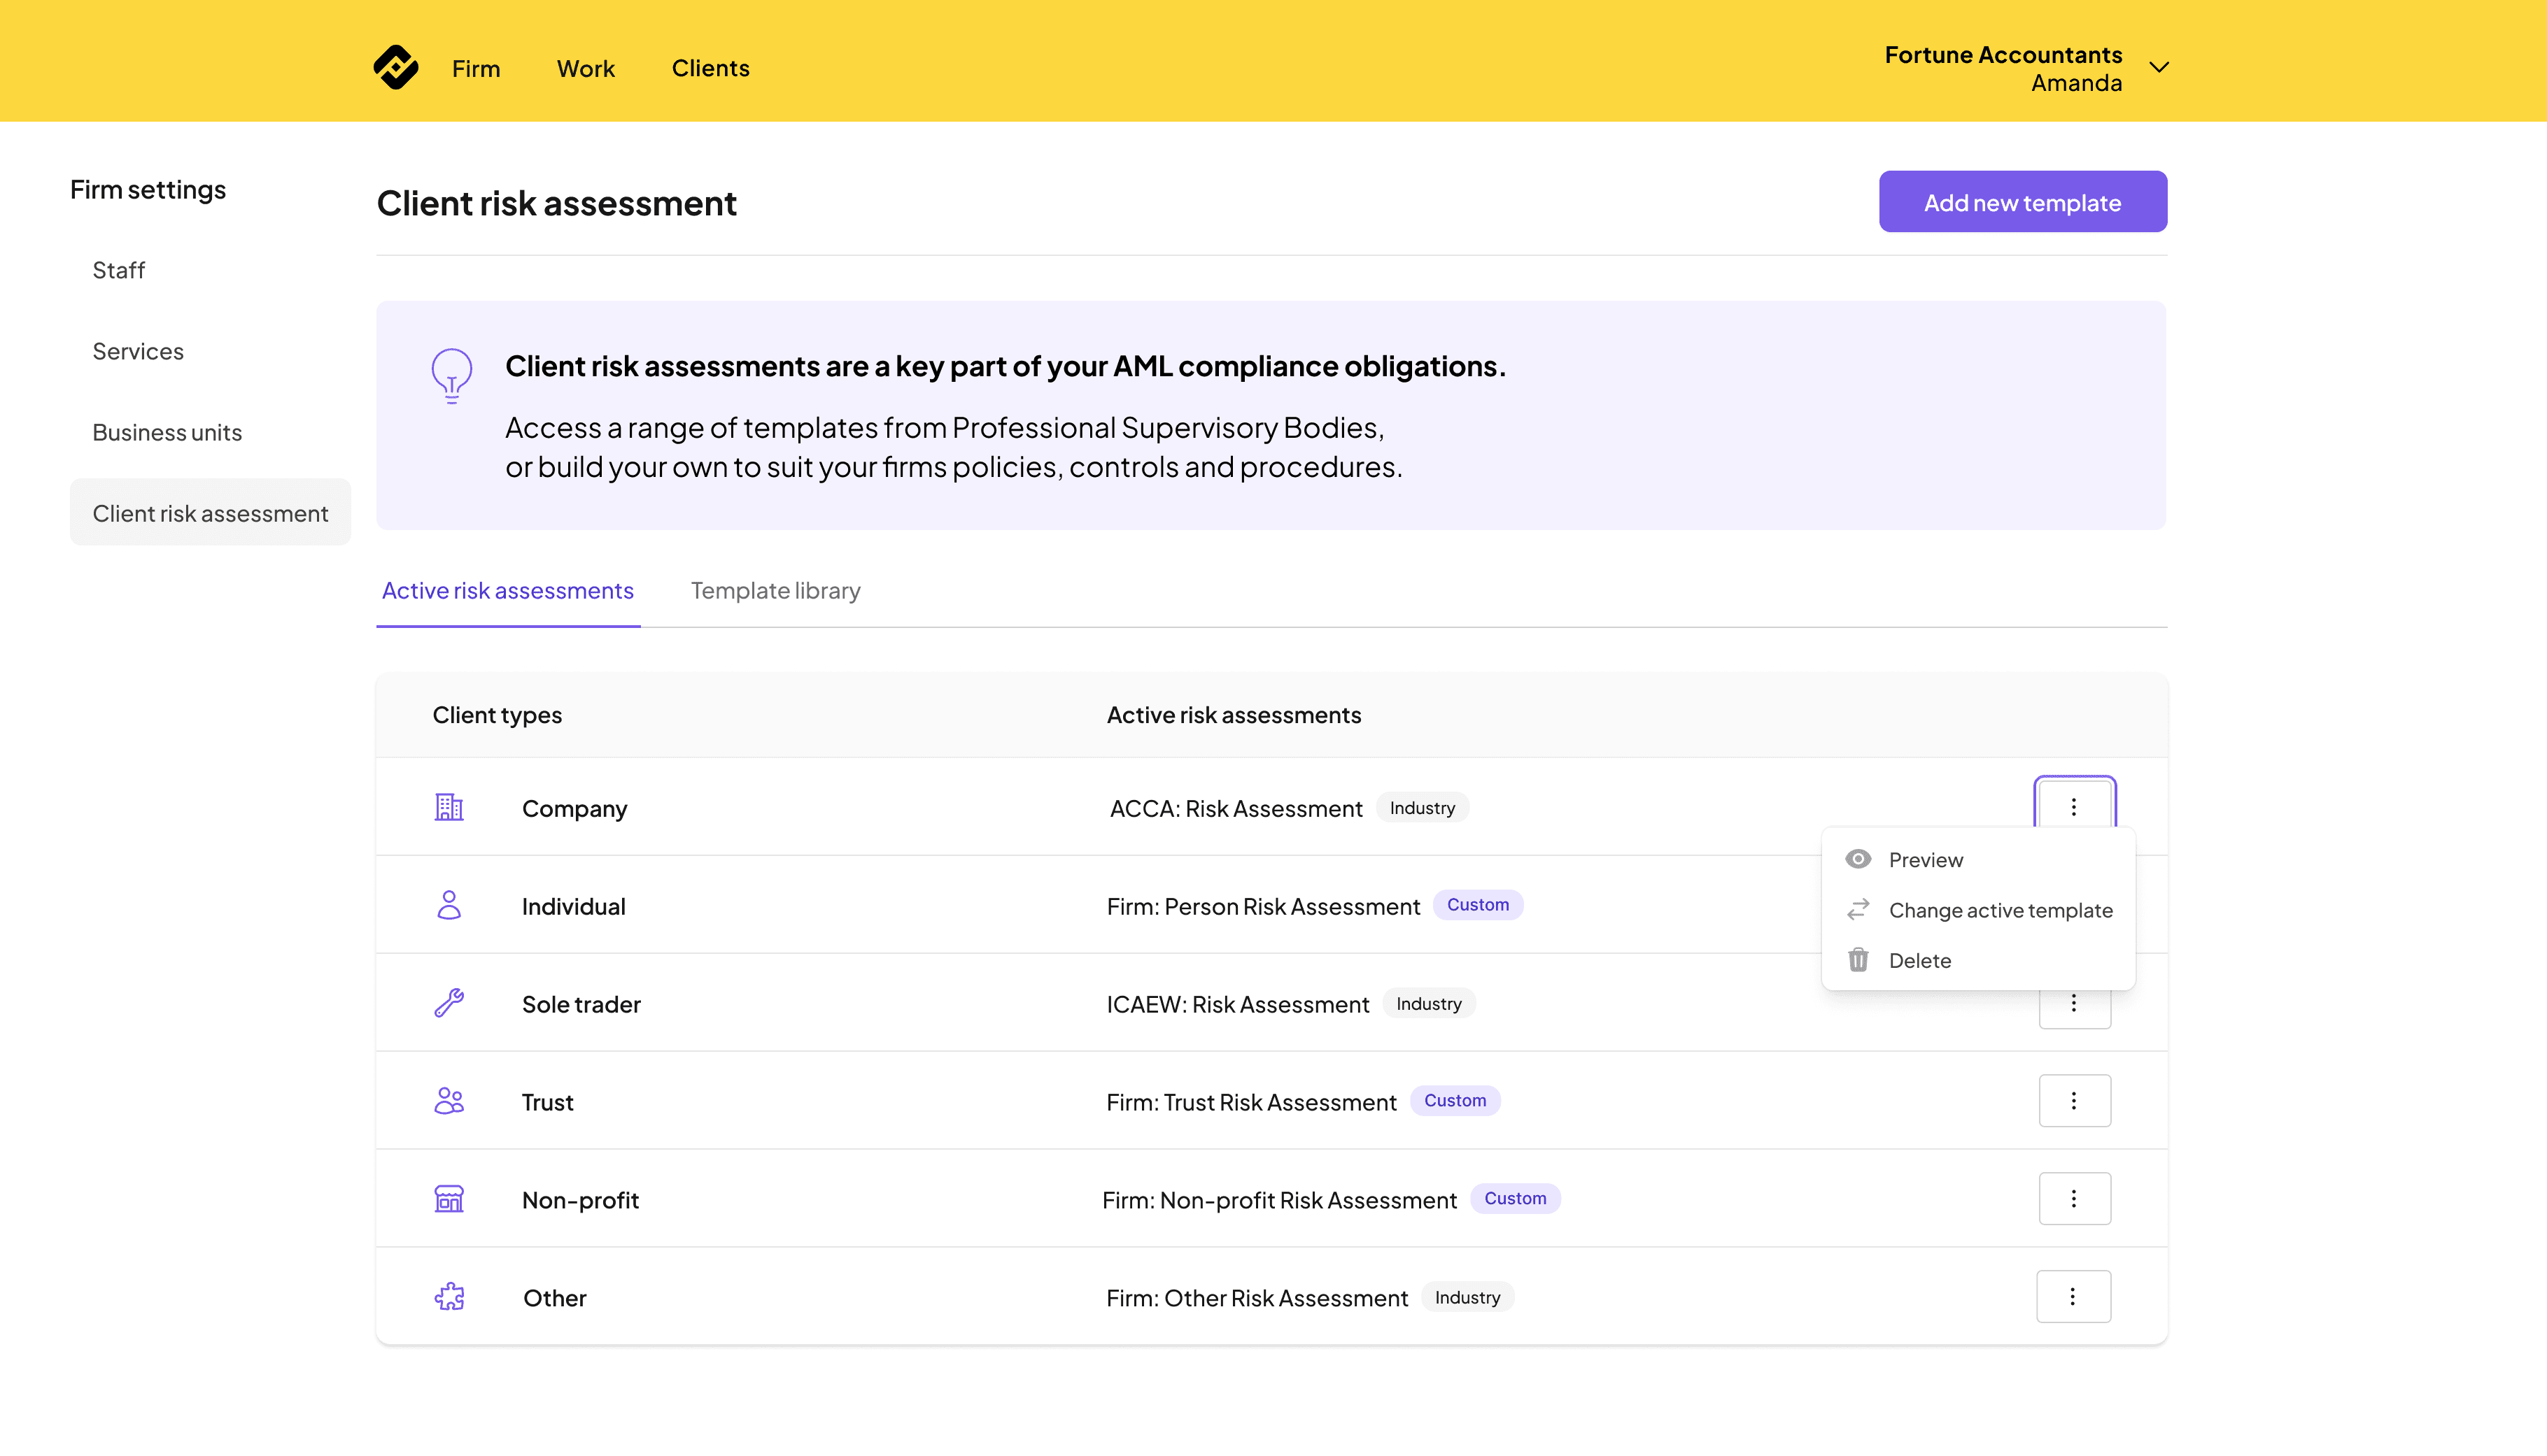This screenshot has height=1456, width=2547.
Task: Click the Other puzzle piece icon
Action: pos(449,1297)
